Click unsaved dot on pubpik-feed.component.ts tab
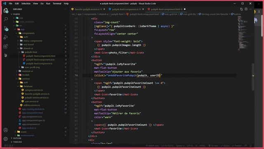264x149 pixels. (143, 9)
